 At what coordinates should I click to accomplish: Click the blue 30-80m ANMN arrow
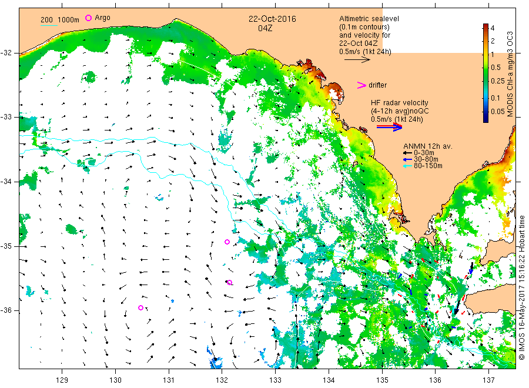pos(407,159)
